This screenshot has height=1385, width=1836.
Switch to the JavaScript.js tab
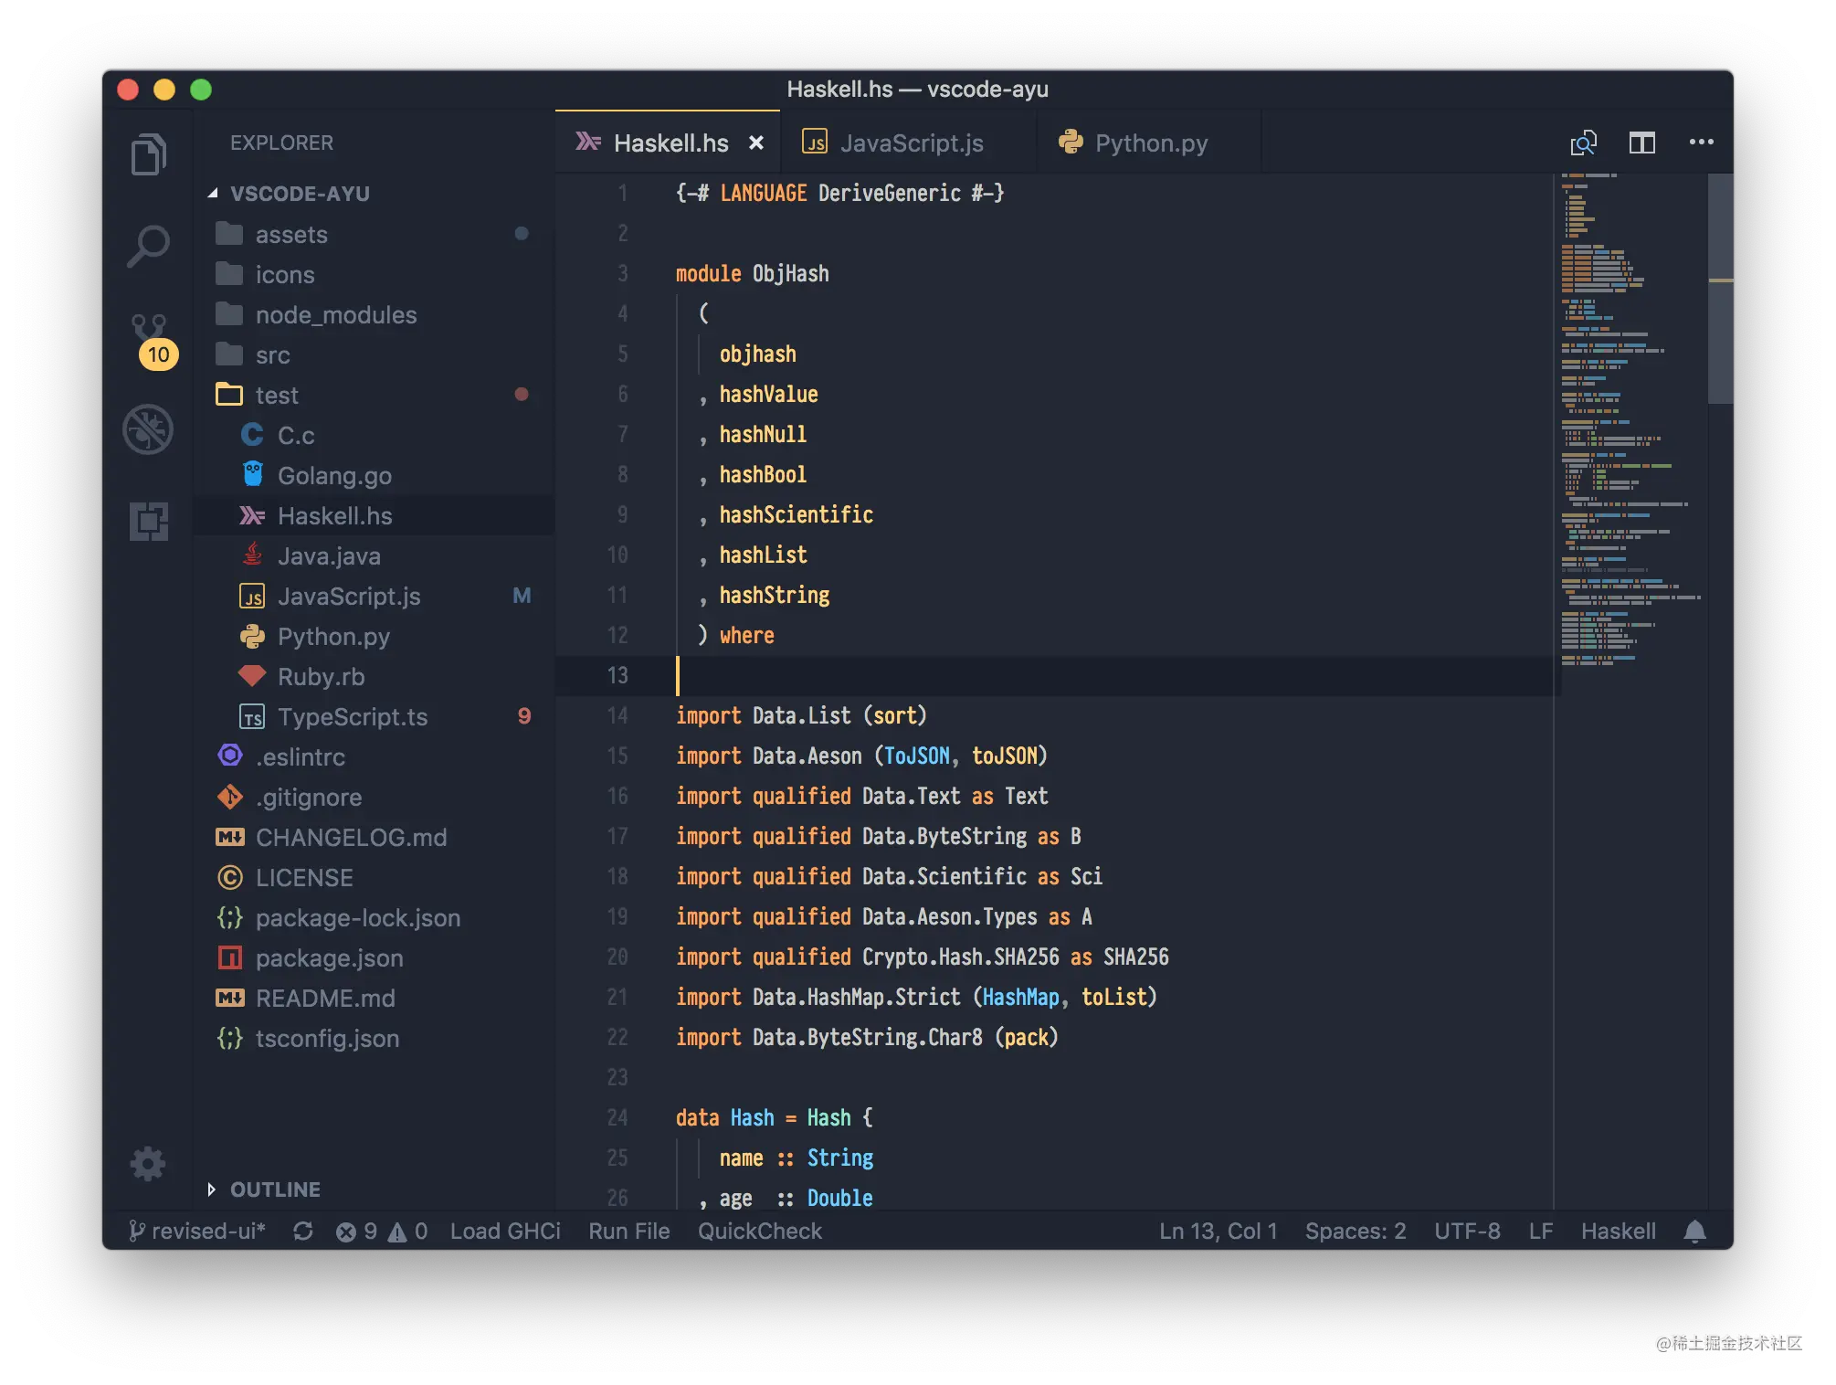910,143
